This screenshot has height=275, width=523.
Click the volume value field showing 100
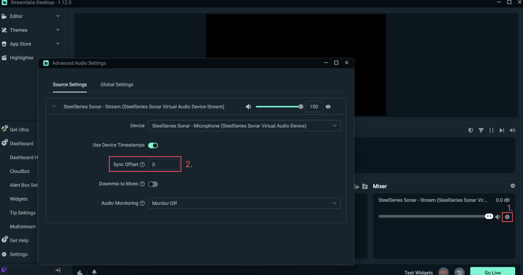[314, 107]
